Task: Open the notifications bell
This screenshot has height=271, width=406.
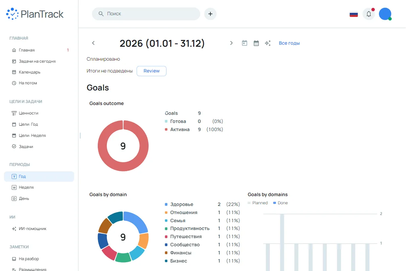Action: click(369, 14)
